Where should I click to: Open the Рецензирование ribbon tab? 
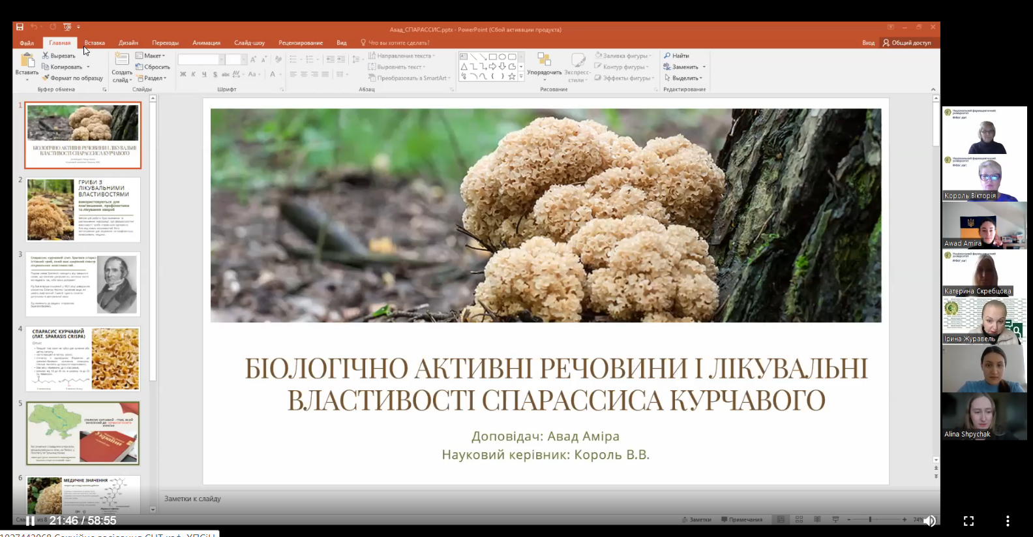(x=301, y=43)
